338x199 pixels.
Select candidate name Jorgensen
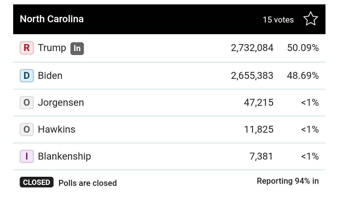pyautogui.click(x=61, y=103)
